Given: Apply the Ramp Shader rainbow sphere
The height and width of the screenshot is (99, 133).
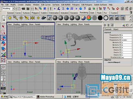Looking at the screenshot, I should 89,18.
